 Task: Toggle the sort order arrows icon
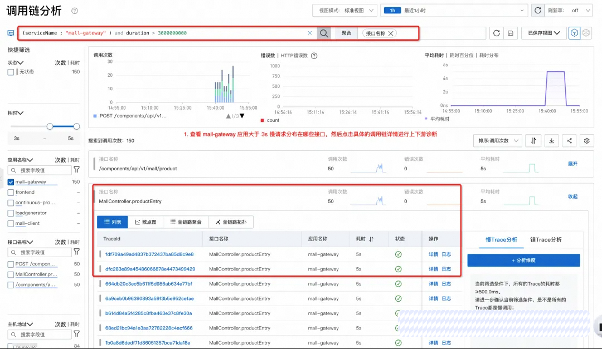(533, 141)
